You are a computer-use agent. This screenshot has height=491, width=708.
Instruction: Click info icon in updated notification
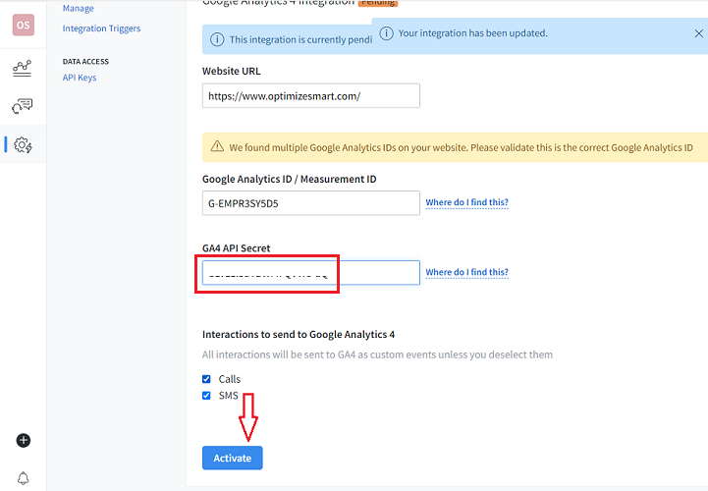386,33
